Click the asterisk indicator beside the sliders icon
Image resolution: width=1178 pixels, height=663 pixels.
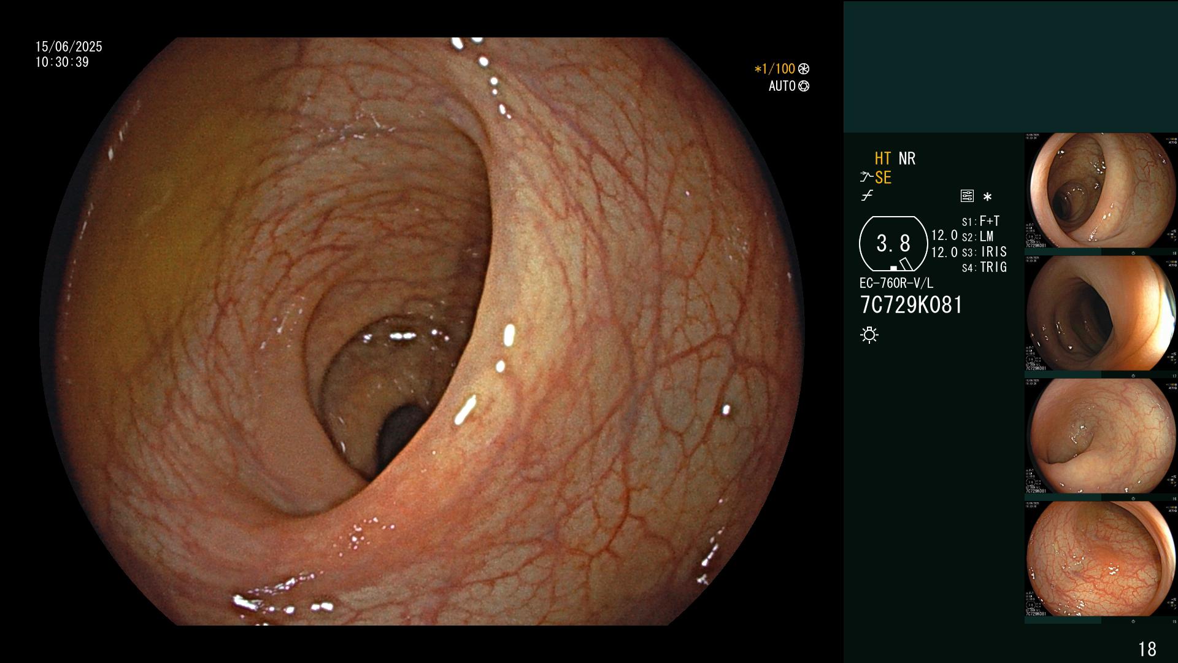click(987, 196)
